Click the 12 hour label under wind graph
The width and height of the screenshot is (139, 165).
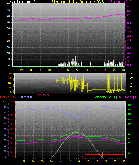68,70
